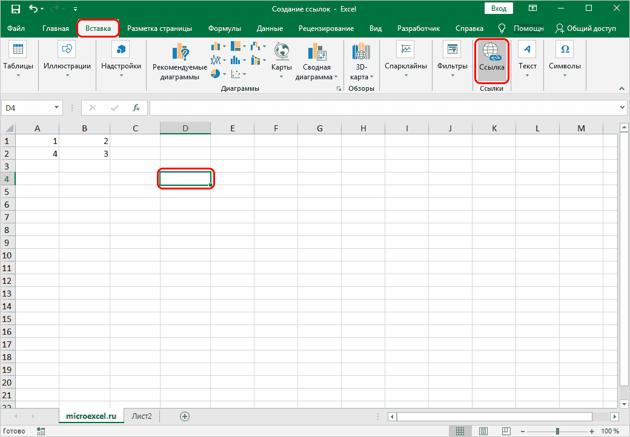Image resolution: width=630 pixels, height=437 pixels.
Task: Select the Normal view button in status bar
Action: pos(460,431)
